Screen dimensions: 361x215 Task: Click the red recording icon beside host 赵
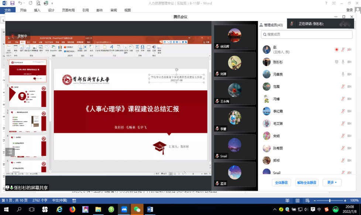coord(336,49)
